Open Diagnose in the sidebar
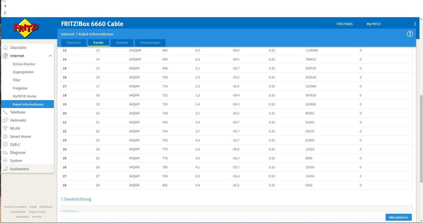Image resolution: width=423 pixels, height=223 pixels. (x=18, y=152)
